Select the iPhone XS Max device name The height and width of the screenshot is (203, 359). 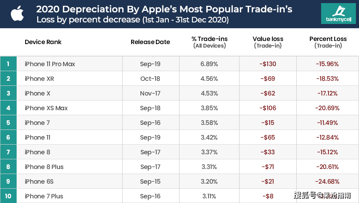(x=46, y=108)
